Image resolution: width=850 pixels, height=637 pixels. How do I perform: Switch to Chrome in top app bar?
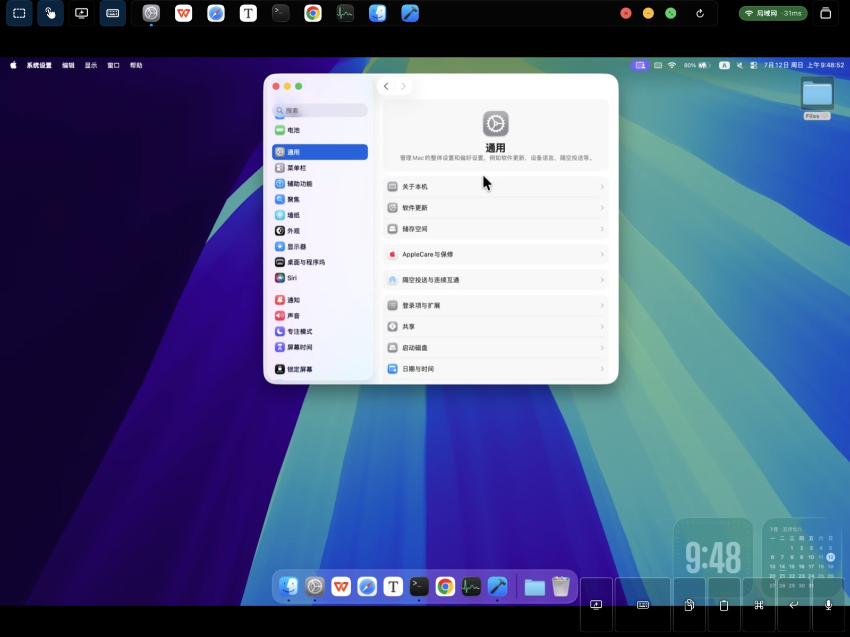tap(313, 13)
